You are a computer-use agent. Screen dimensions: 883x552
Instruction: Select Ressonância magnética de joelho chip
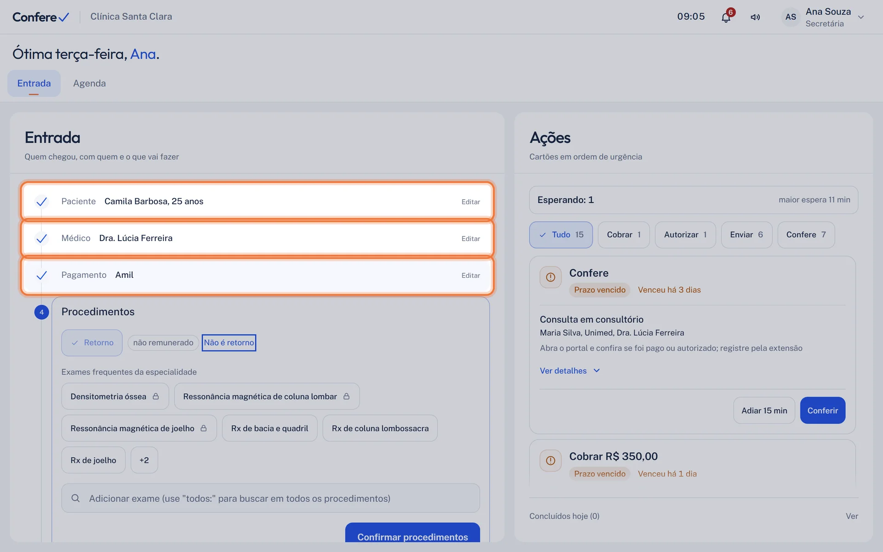[x=139, y=428]
